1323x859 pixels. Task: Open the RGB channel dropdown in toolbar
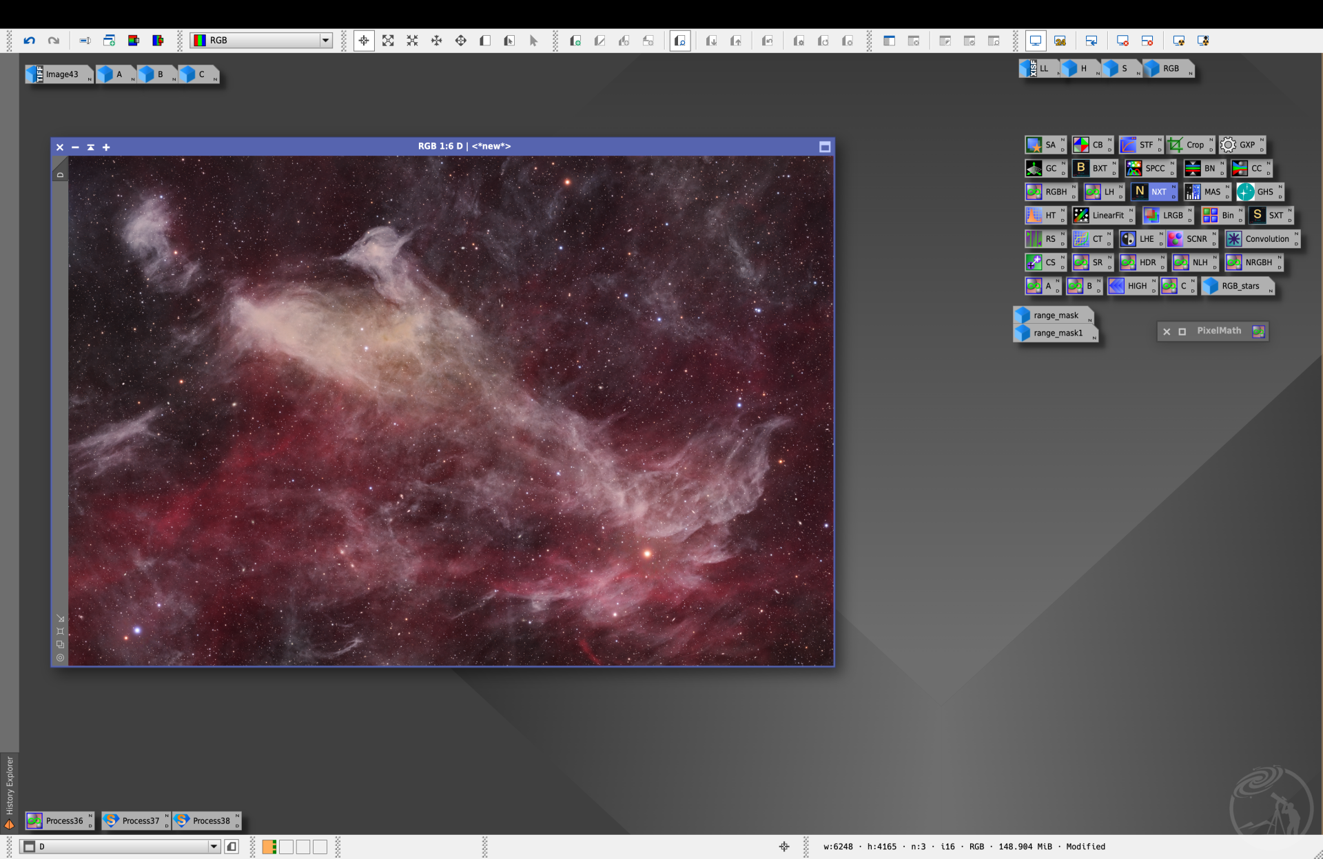(x=261, y=41)
